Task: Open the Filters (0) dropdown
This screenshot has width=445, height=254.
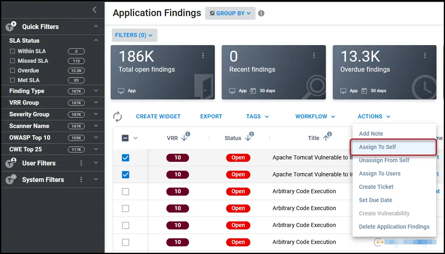Action: click(x=134, y=35)
